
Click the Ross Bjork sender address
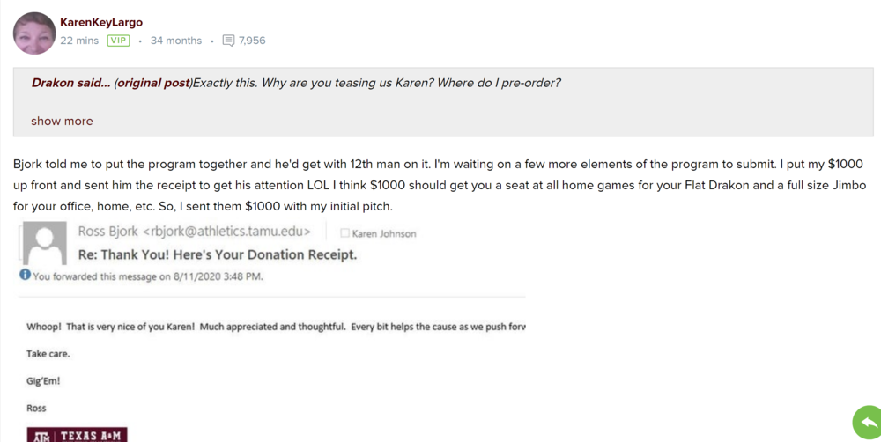[x=194, y=232]
